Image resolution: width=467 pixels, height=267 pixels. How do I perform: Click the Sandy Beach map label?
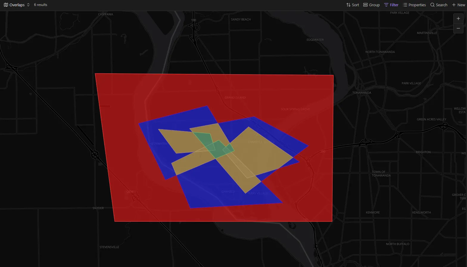coord(241,19)
